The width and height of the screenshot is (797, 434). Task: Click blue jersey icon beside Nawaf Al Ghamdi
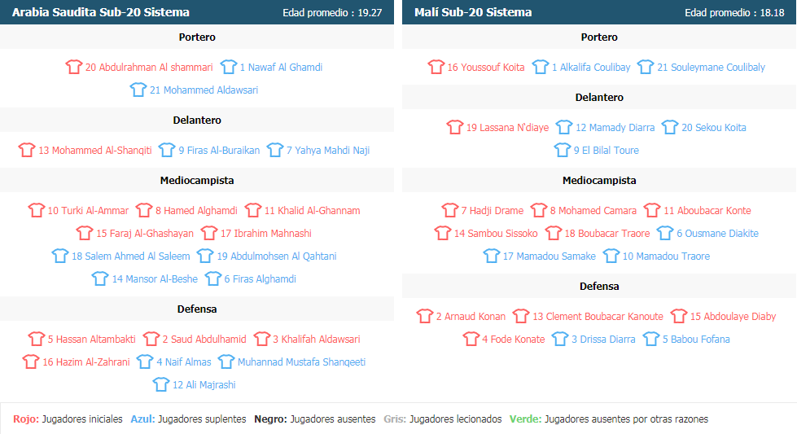coord(229,67)
